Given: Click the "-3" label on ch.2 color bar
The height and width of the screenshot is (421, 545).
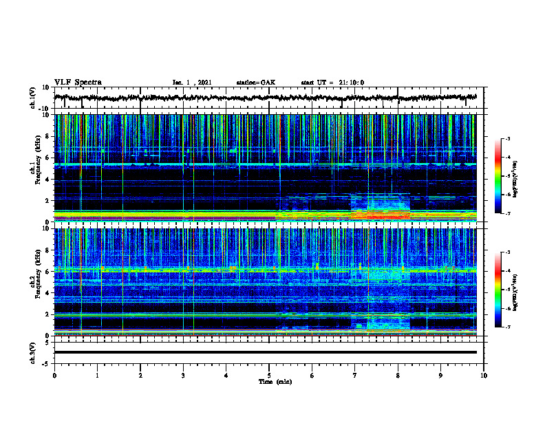Looking at the screenshot, I should coord(508,252).
